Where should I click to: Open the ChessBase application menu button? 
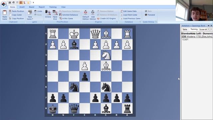coord(4,4)
